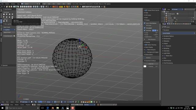This screenshot has height=110, width=196.
Task: Toggle the Mesh Analysis checkbox
Action: click(146, 50)
